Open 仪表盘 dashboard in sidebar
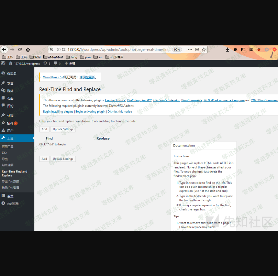The image size is (278, 276). pyautogui.click(x=11, y=74)
